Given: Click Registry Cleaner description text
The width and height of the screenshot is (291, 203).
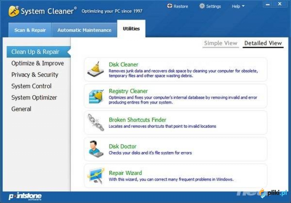Looking at the screenshot, I should (x=183, y=100).
